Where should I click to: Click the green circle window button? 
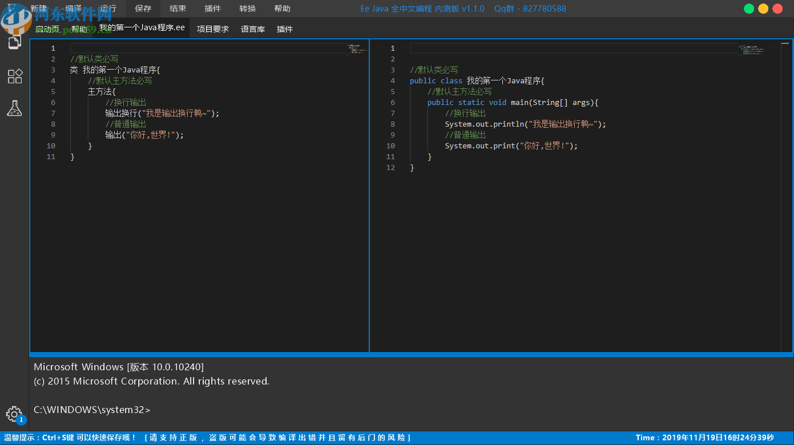click(749, 9)
